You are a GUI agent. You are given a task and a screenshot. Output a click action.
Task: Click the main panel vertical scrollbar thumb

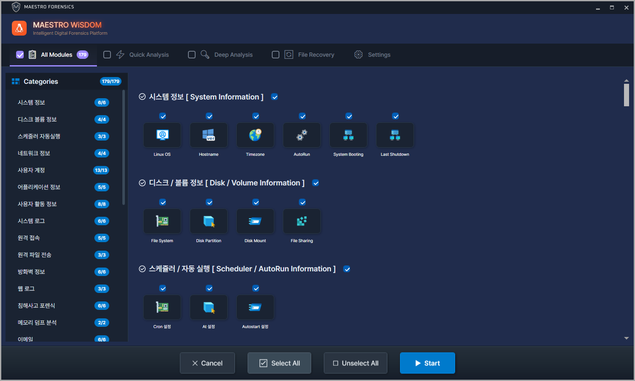(626, 95)
